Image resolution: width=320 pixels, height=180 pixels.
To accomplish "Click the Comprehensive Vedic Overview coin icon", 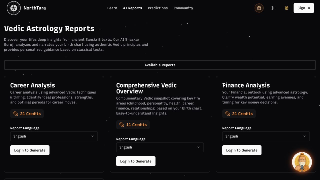I will (x=122, y=125).
